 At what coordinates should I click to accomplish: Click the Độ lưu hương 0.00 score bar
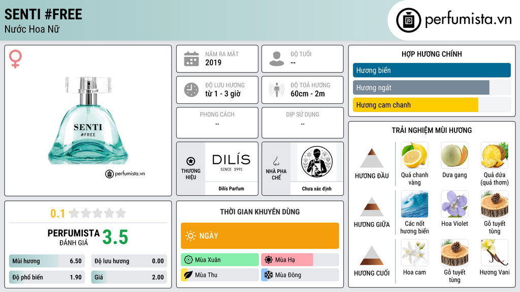pyautogui.click(x=129, y=261)
